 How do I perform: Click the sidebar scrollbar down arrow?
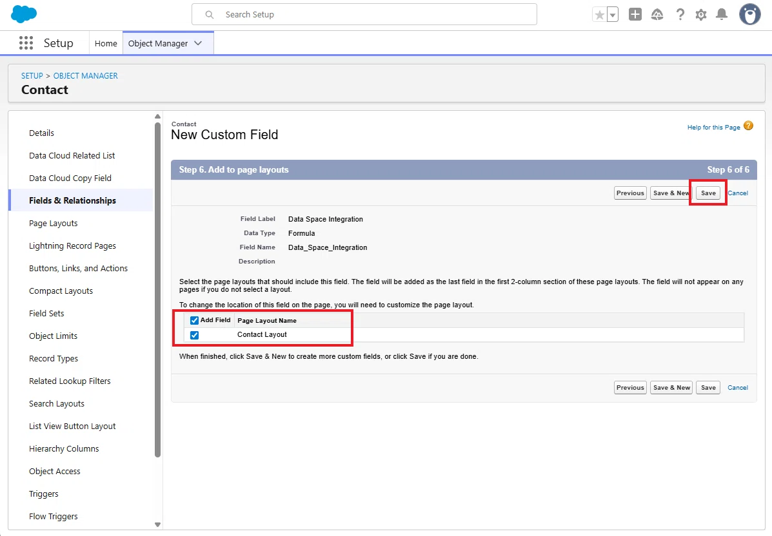tap(157, 524)
